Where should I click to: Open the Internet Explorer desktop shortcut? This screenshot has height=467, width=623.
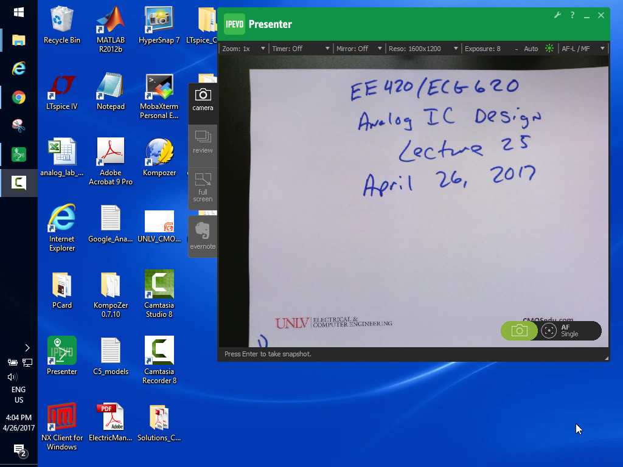[61, 228]
